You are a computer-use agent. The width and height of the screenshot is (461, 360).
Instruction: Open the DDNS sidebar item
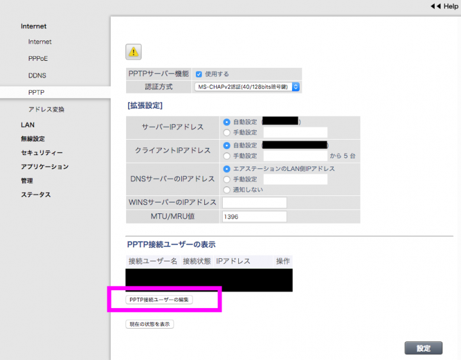(37, 76)
